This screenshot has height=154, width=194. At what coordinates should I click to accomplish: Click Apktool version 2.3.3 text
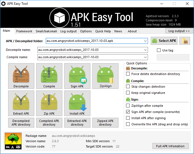point(162,16)
